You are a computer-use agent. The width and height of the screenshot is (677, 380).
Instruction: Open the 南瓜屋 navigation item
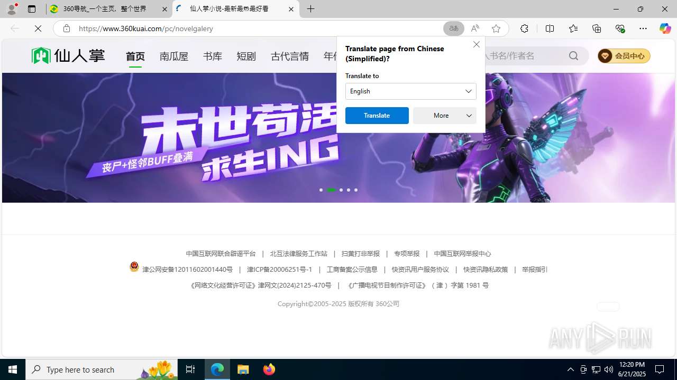click(173, 56)
